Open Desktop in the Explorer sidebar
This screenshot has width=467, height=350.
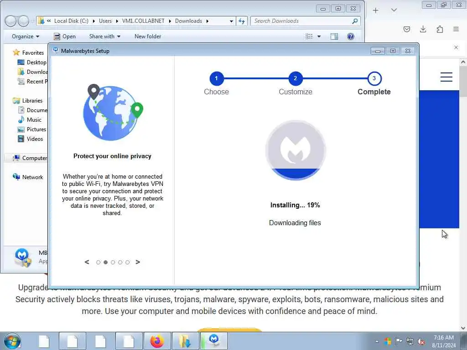click(32, 62)
